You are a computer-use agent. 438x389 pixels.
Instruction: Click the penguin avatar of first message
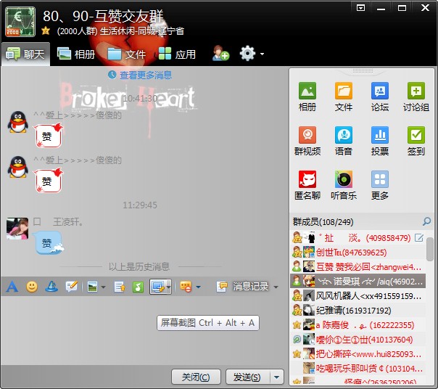17,122
